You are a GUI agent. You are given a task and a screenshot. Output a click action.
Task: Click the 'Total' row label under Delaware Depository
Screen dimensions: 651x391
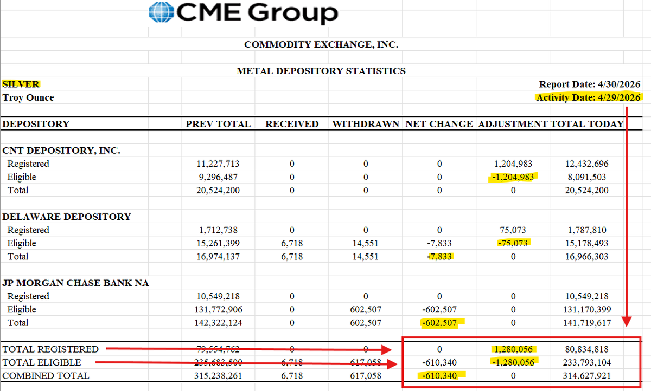click(18, 256)
